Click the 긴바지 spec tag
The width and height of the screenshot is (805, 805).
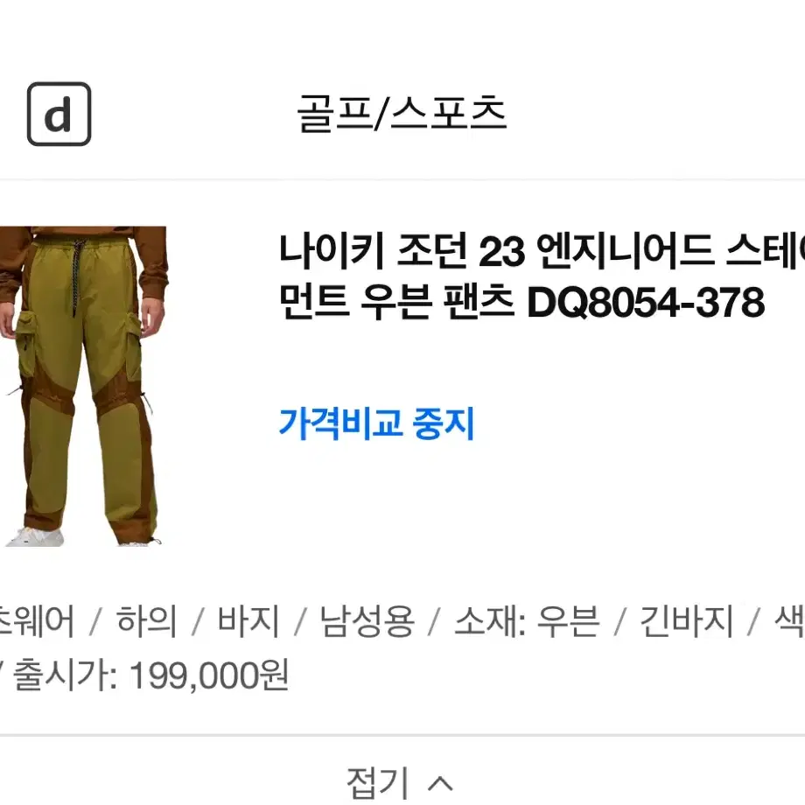tap(686, 621)
